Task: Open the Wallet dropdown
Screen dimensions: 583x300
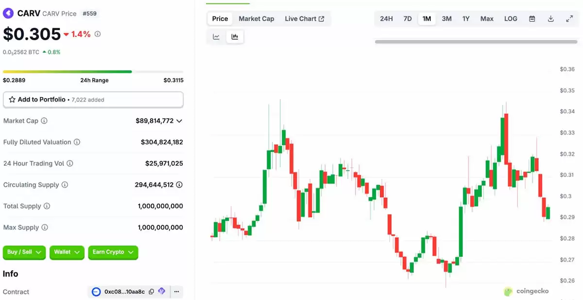Action: point(67,252)
